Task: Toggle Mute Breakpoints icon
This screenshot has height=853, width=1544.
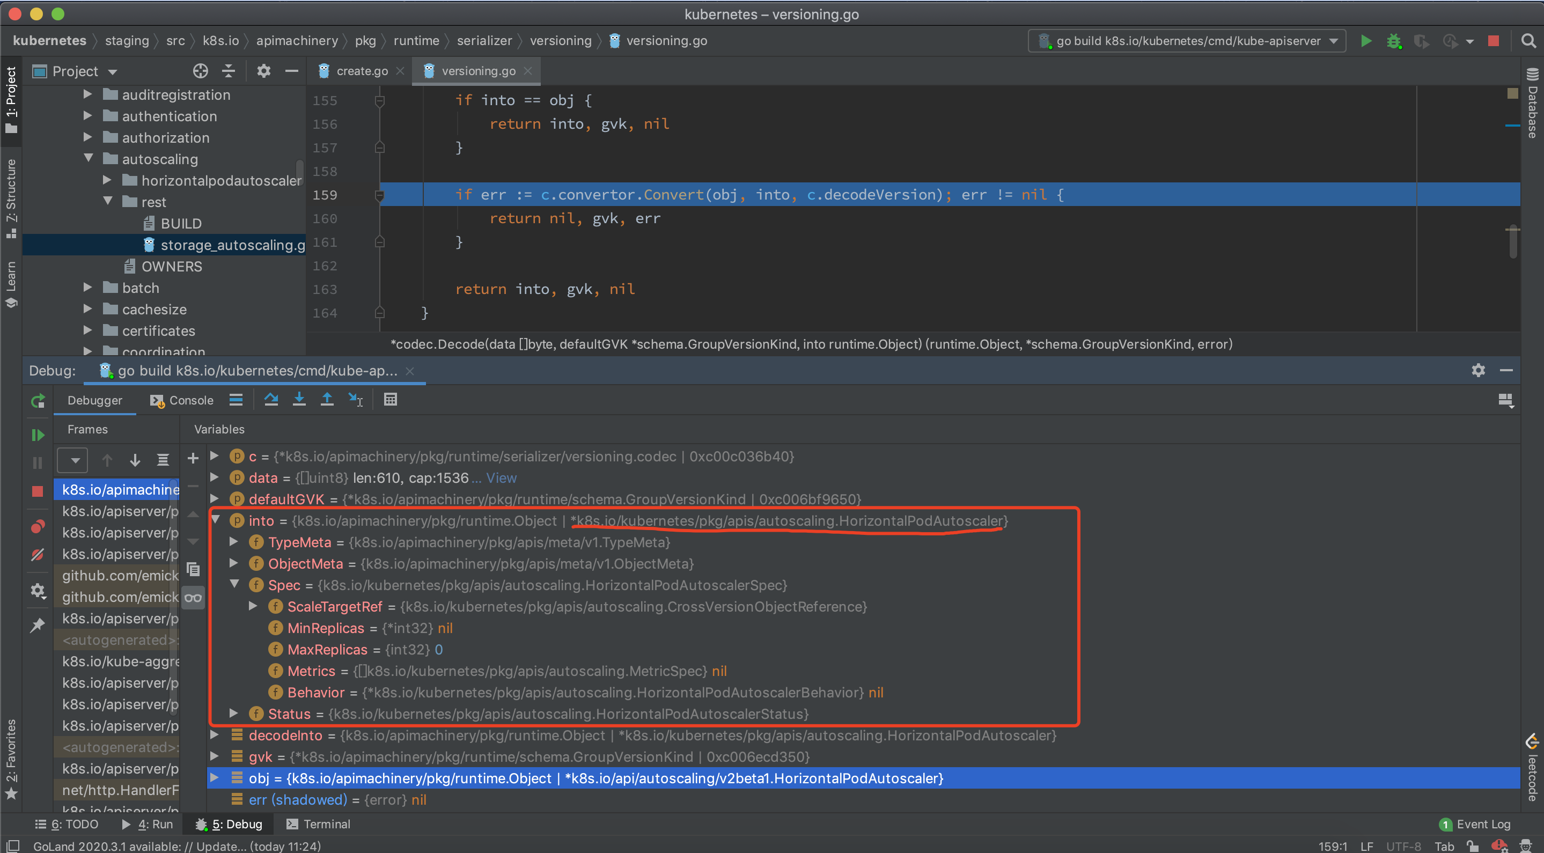Action: [37, 555]
